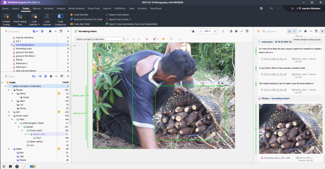Viewport: 325px width, 169px height.
Task: Expand the Labor code
Action: [x=12, y=101]
